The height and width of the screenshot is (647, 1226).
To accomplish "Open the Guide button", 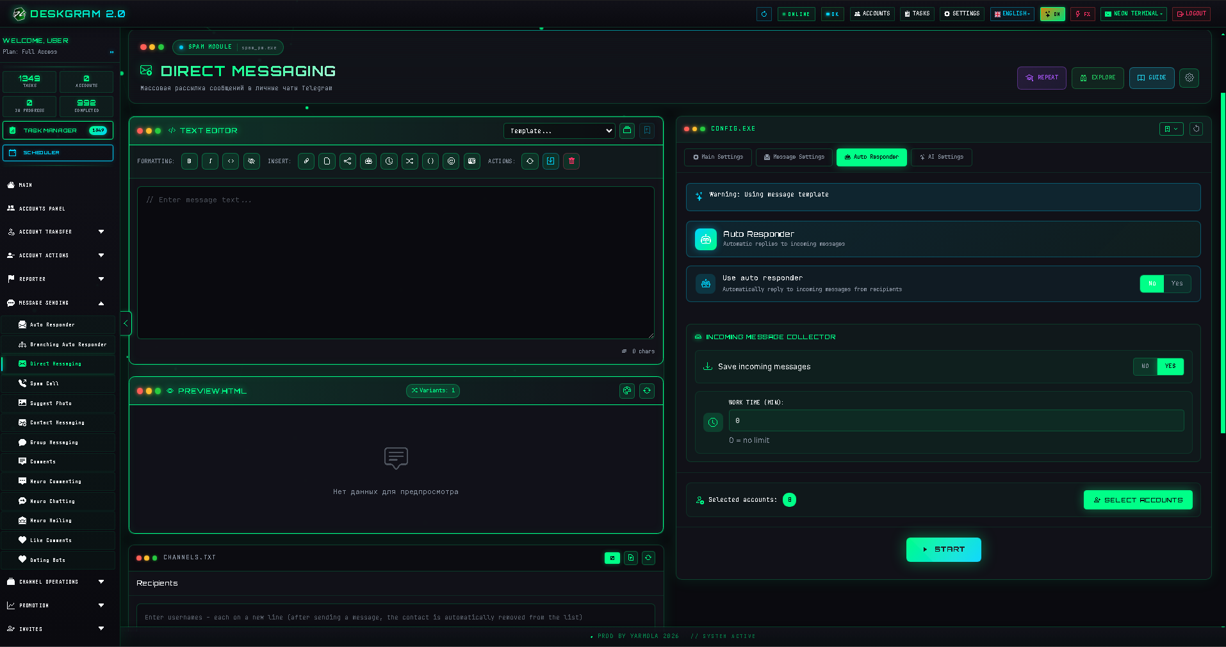I will click(x=1152, y=78).
